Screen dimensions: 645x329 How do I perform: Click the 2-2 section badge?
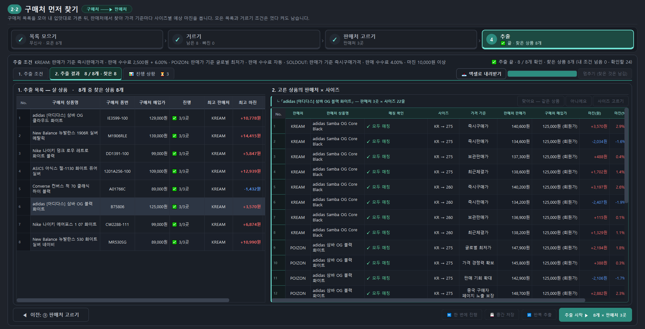click(x=14, y=9)
